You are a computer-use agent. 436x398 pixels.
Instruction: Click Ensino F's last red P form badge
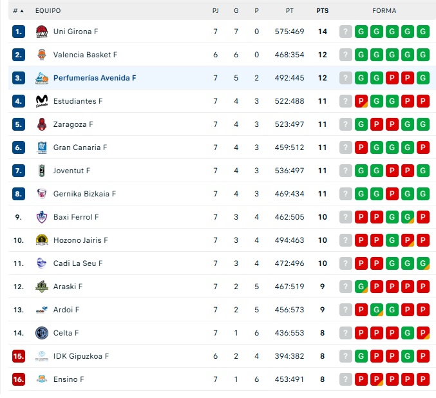point(423,379)
